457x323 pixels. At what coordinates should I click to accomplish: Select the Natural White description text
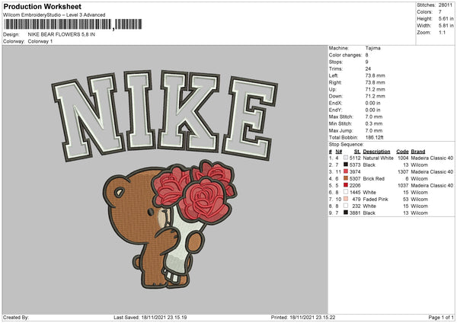click(378, 158)
